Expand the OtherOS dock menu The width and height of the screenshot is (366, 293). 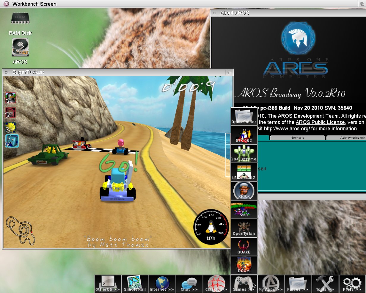[108, 284]
